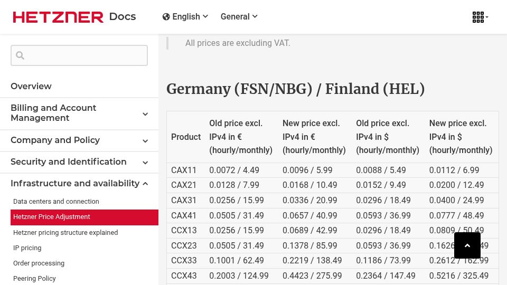Open the English language dropdown
Image resolution: width=507 pixels, height=285 pixels.
click(185, 17)
